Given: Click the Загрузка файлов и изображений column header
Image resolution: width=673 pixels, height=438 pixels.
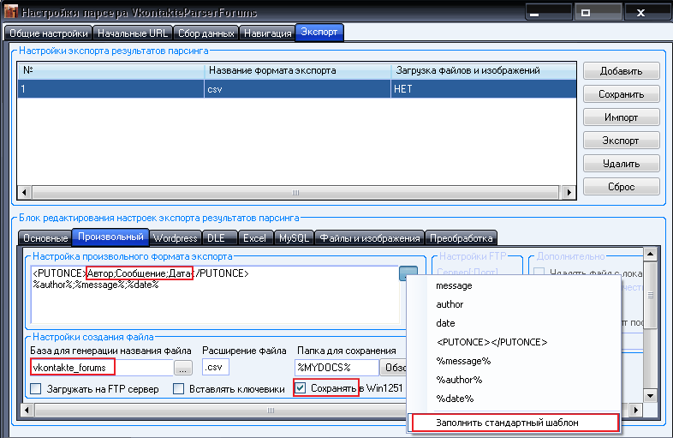Looking at the screenshot, I should 484,70.
